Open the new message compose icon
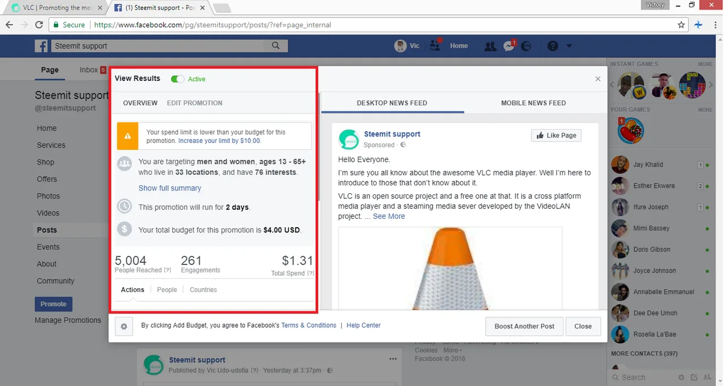724x386 pixels. [694, 378]
